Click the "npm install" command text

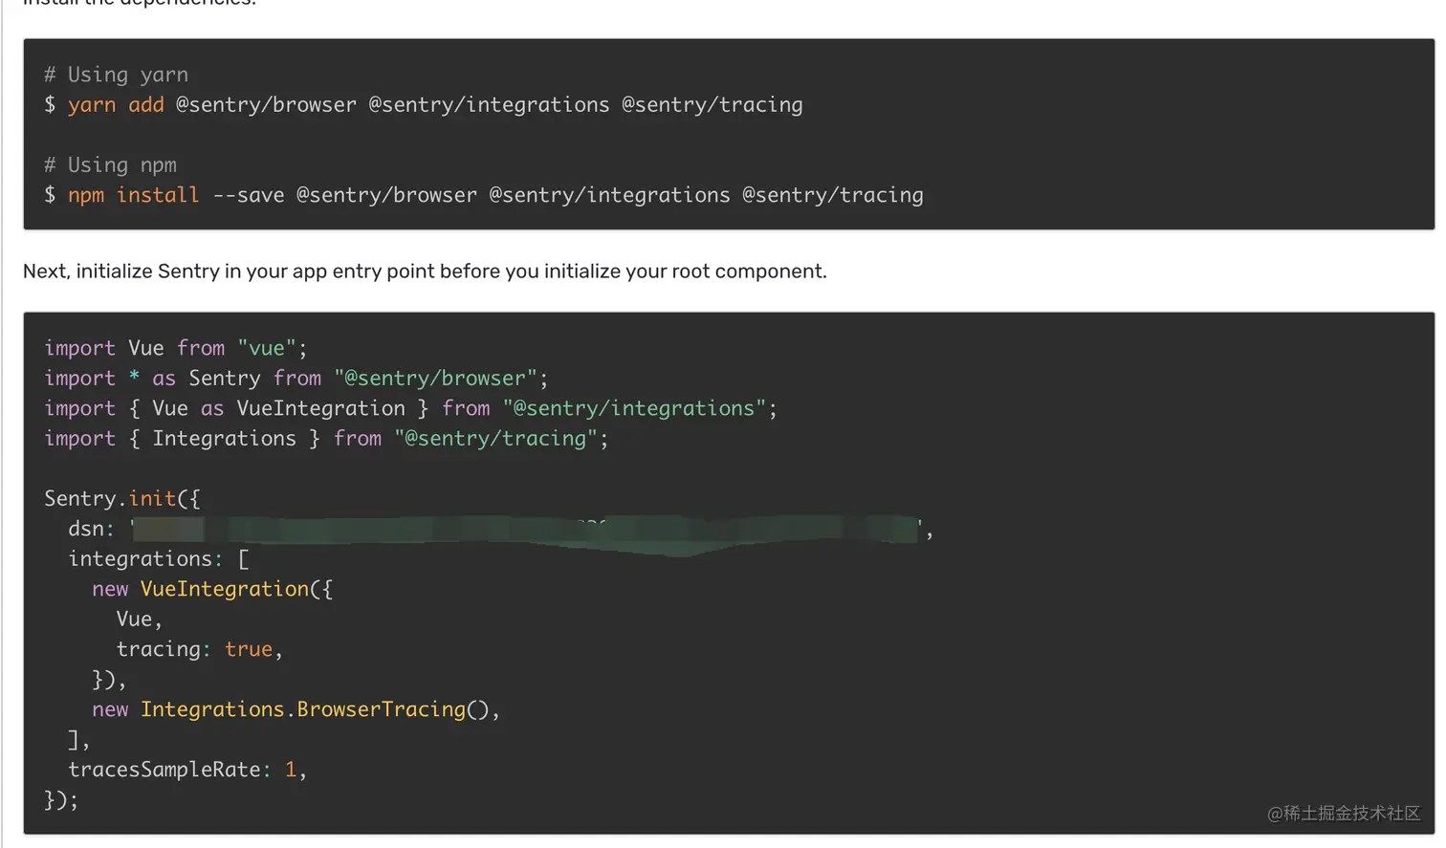pyautogui.click(x=133, y=195)
